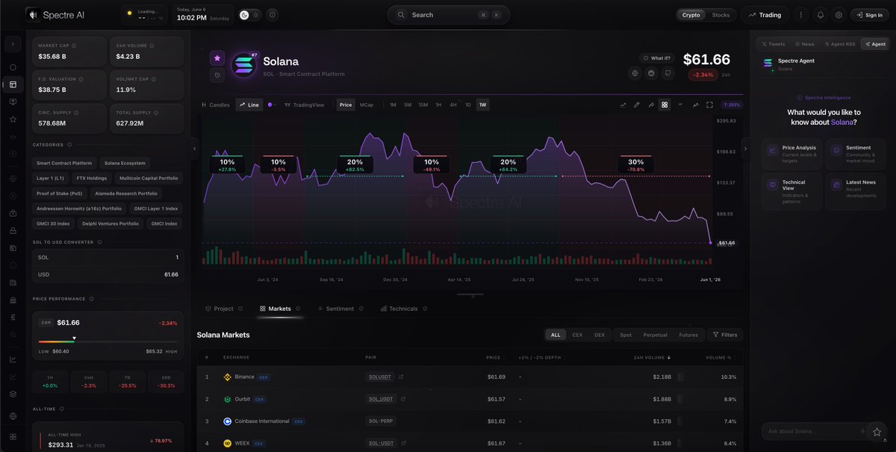
Task: Click the share arrow icon on chart toolbar
Action: (651, 105)
